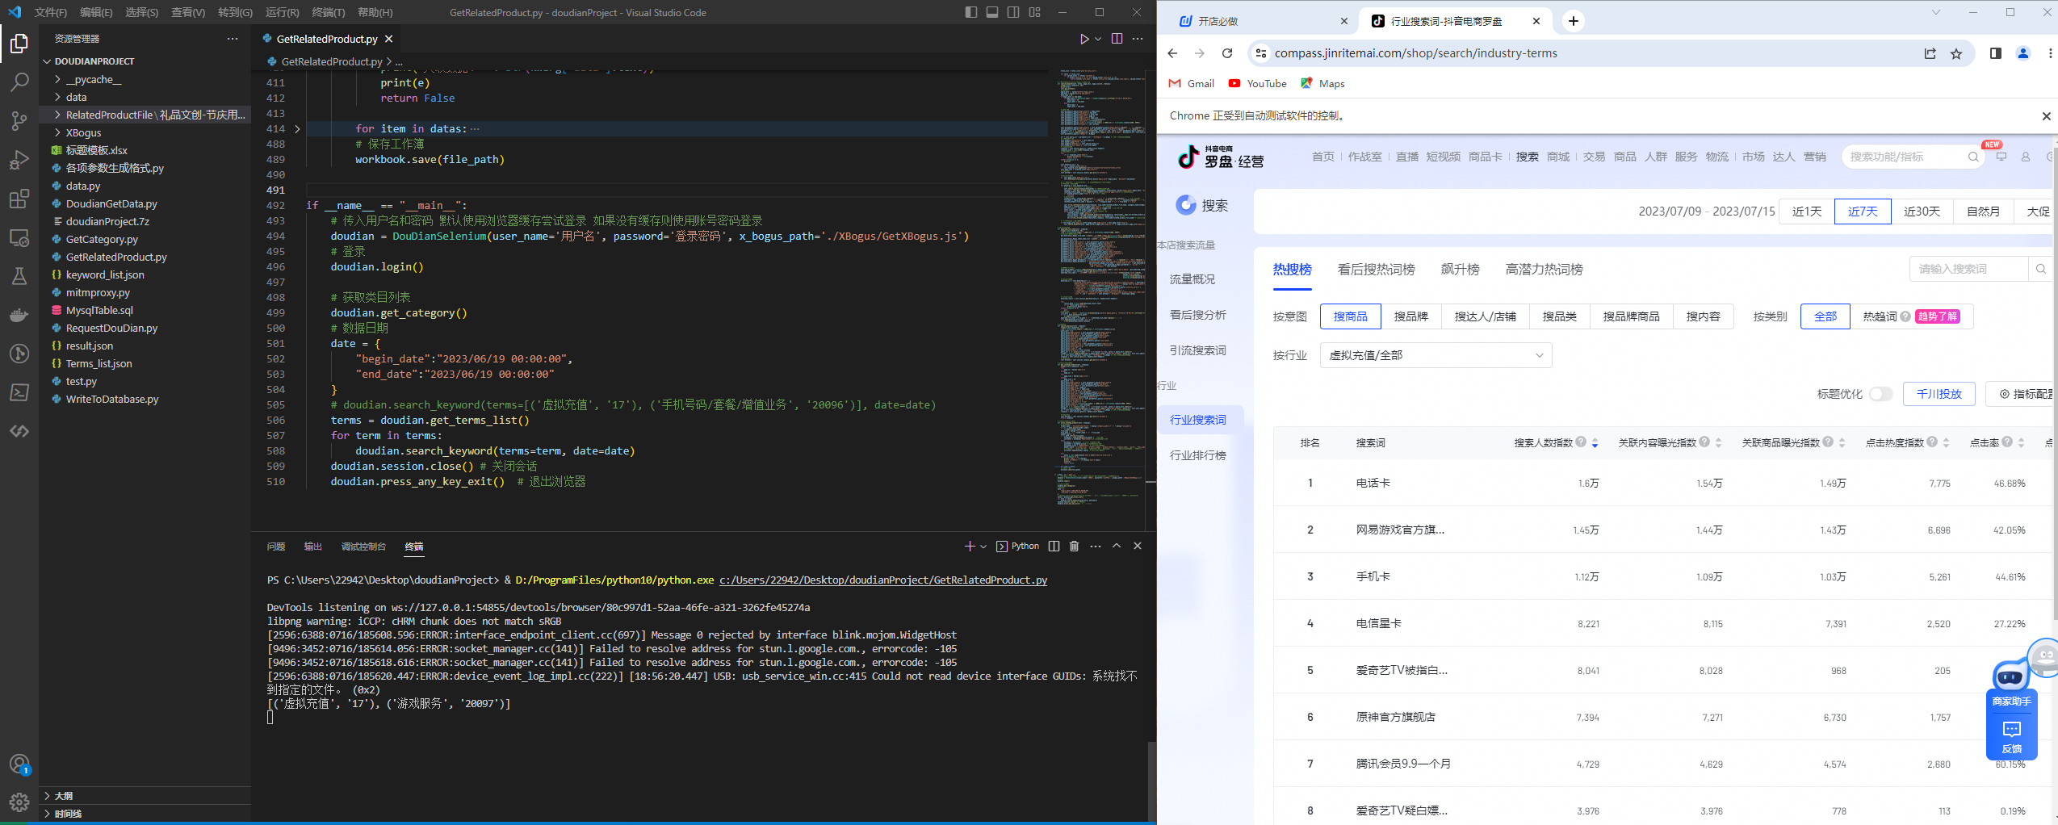Choose the 全部 category filter
The image size is (2058, 825).
[x=1825, y=316]
